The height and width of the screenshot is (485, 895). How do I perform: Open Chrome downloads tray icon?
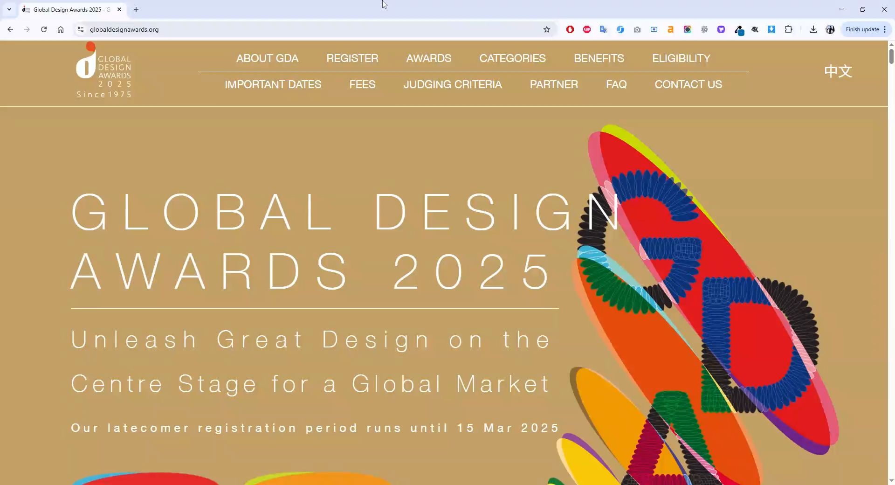pos(813,29)
